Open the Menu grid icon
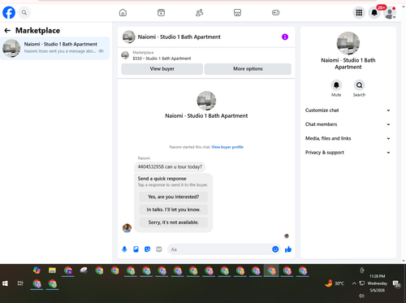 pyautogui.click(x=359, y=13)
